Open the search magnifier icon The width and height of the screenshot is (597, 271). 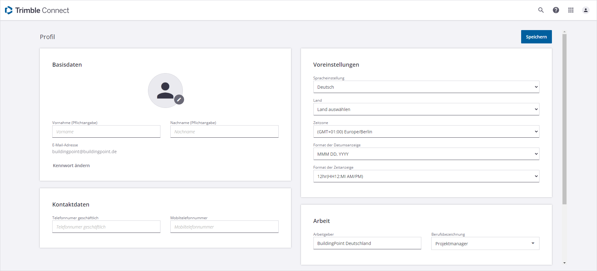coord(541,10)
